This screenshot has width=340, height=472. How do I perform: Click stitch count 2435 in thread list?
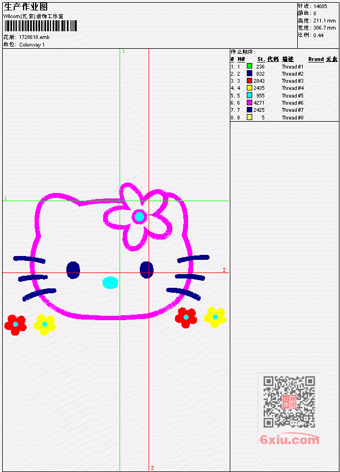coord(259,88)
